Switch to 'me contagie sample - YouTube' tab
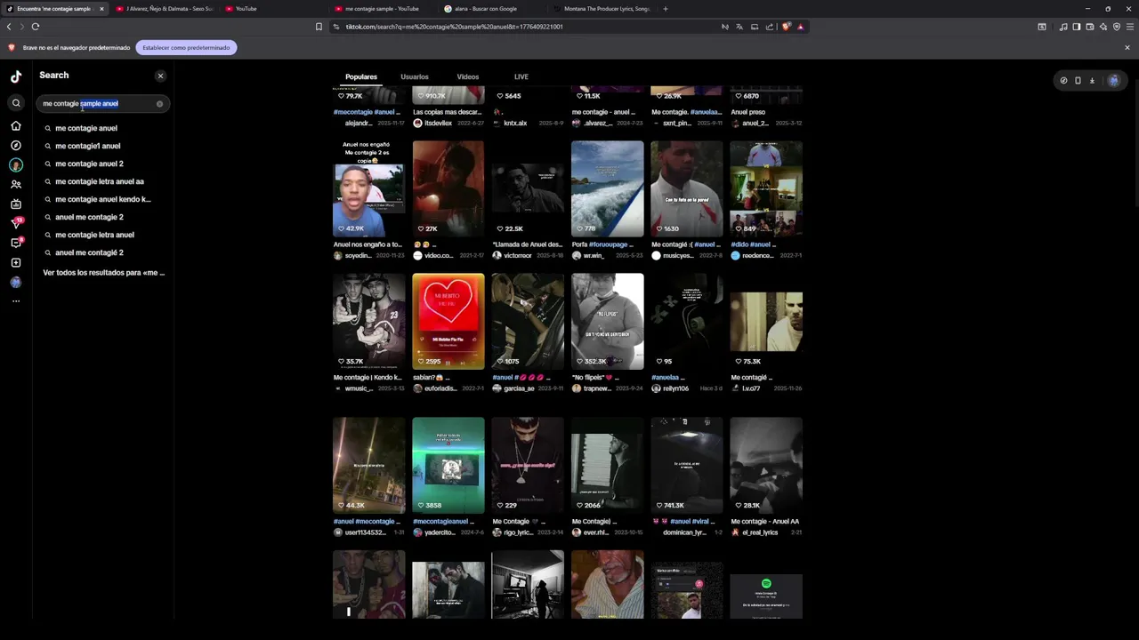1139x640 pixels. point(382,9)
